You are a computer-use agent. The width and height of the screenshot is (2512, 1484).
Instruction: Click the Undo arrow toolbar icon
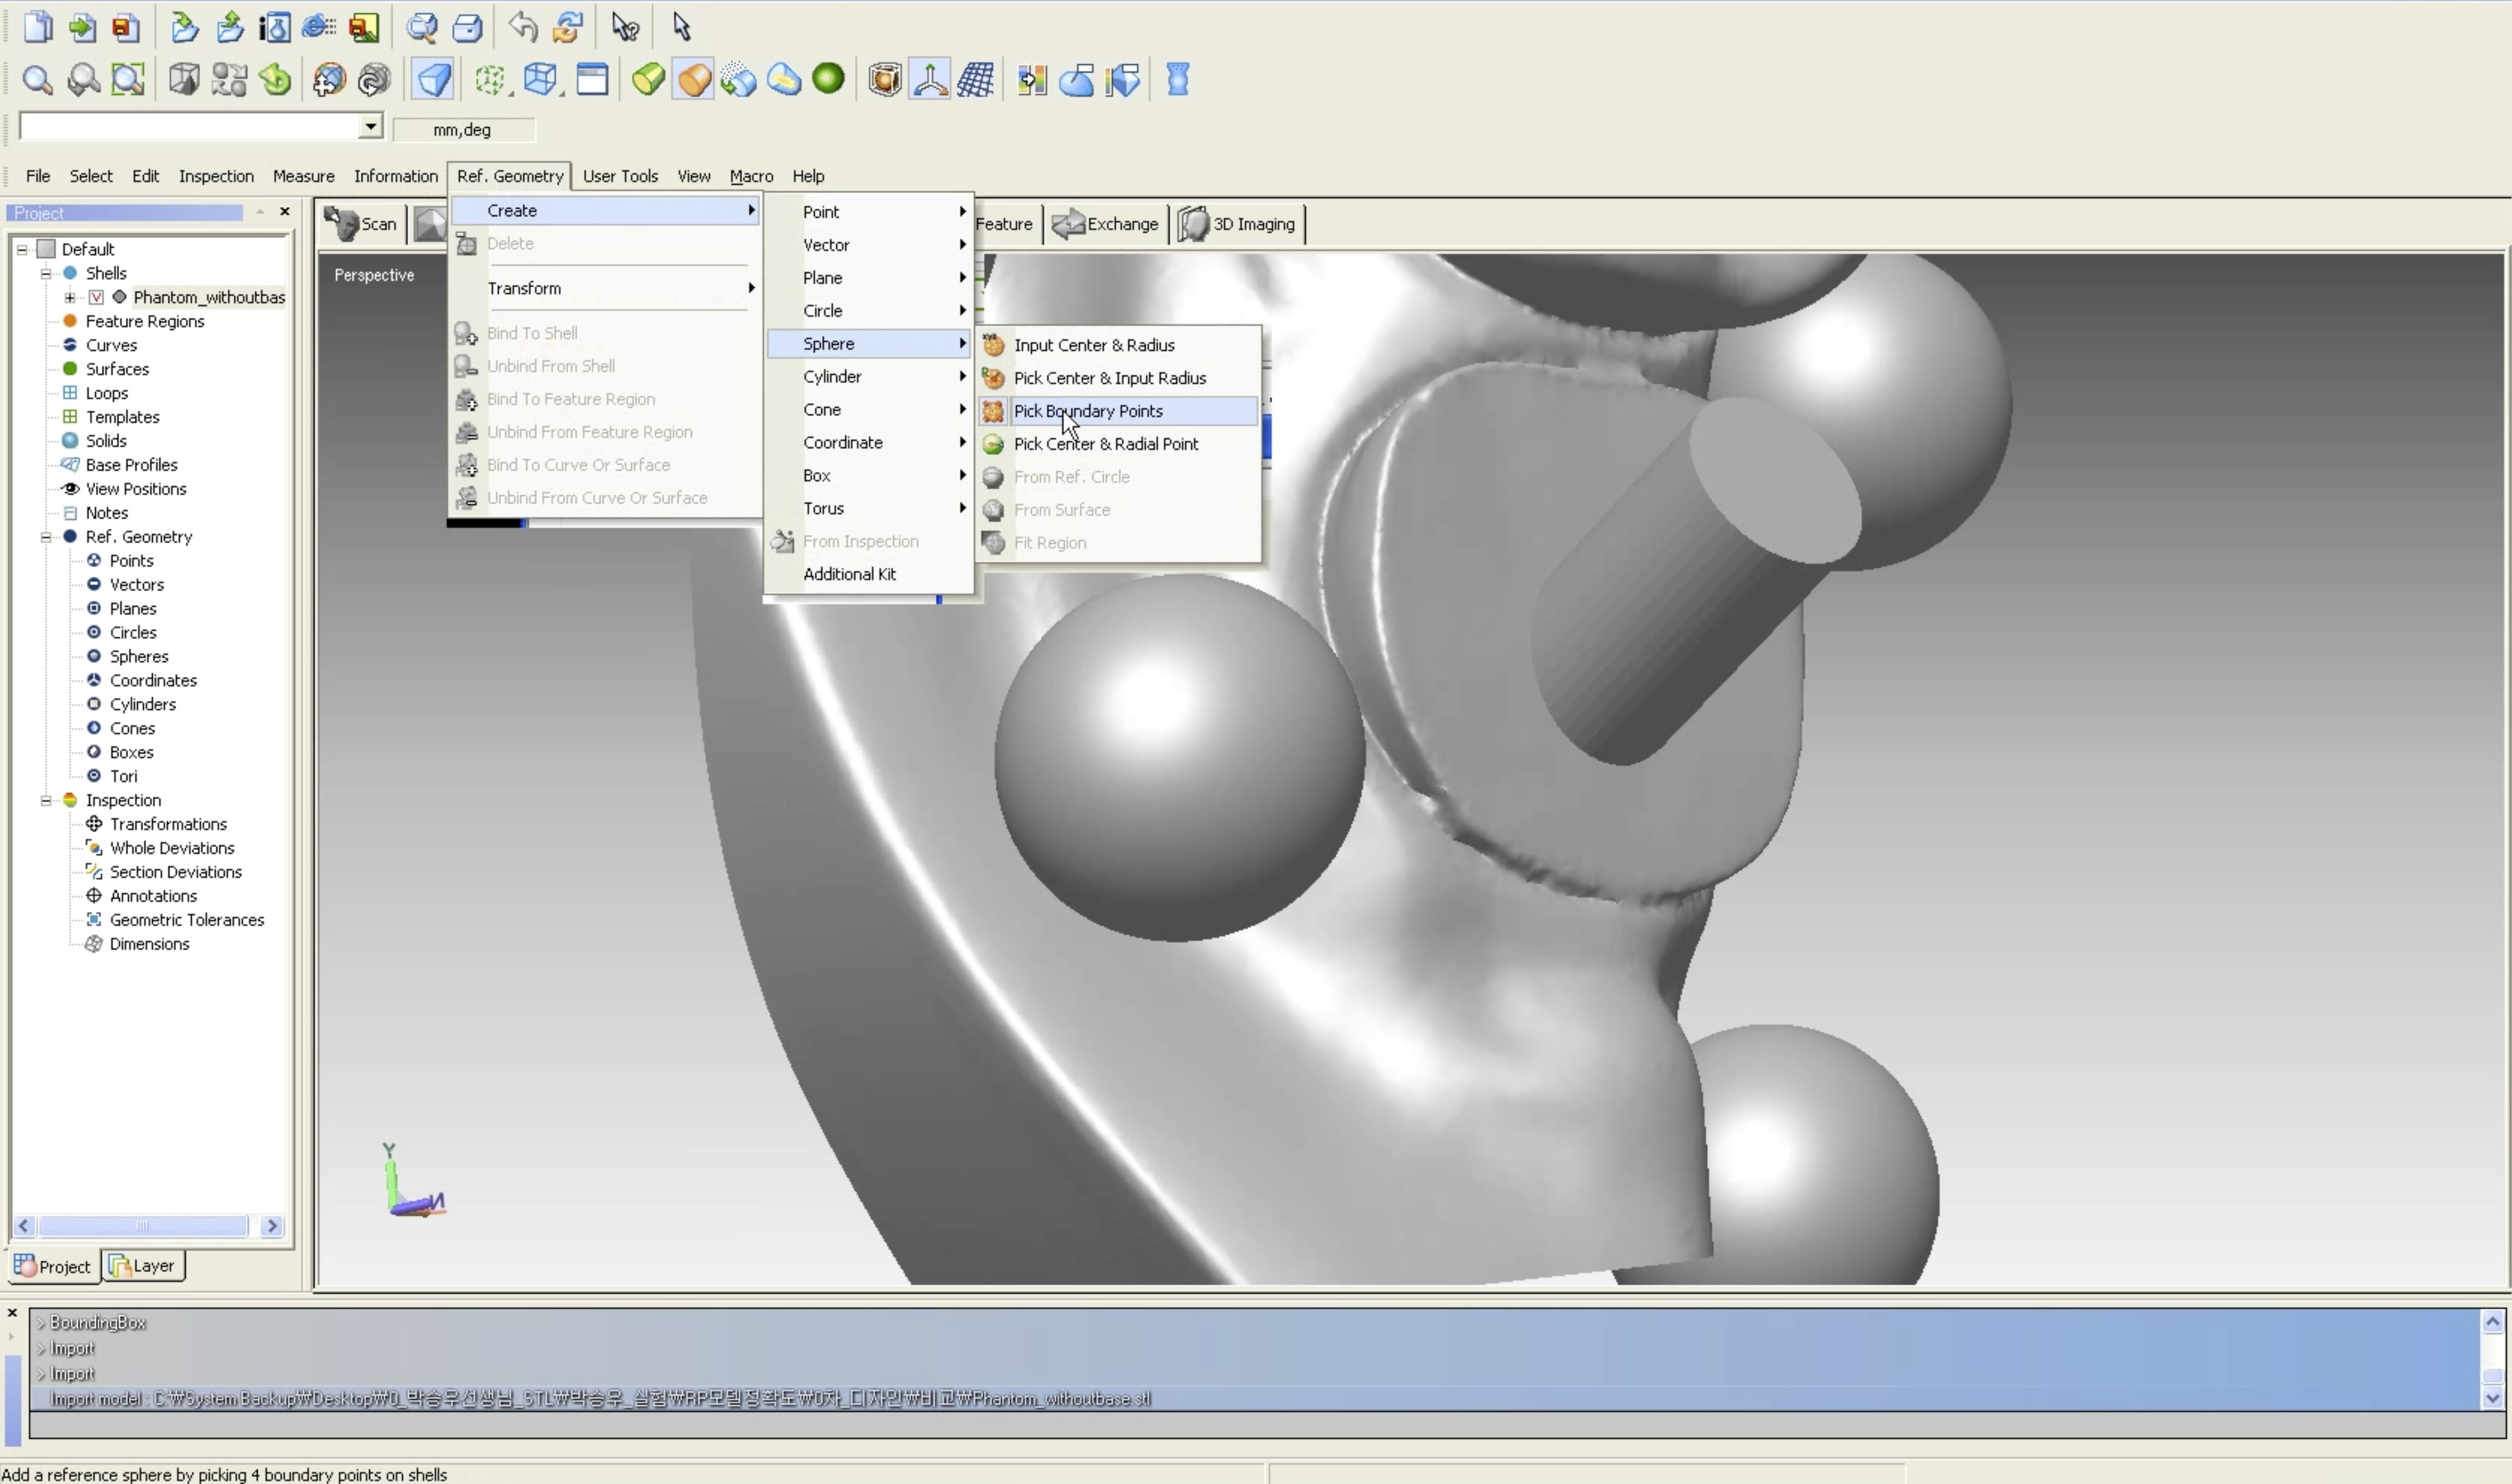point(522,27)
